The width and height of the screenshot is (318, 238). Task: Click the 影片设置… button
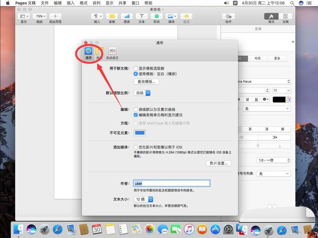click(x=219, y=163)
